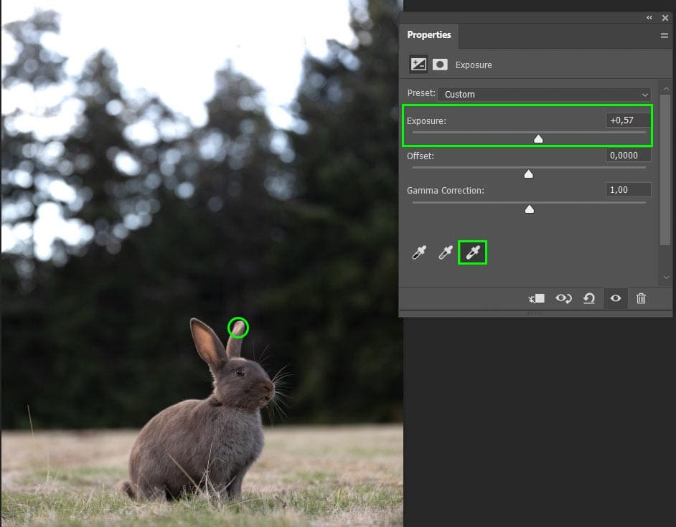This screenshot has height=527, width=676.
Task: Select the gray point eyedropper
Action: pos(446,253)
